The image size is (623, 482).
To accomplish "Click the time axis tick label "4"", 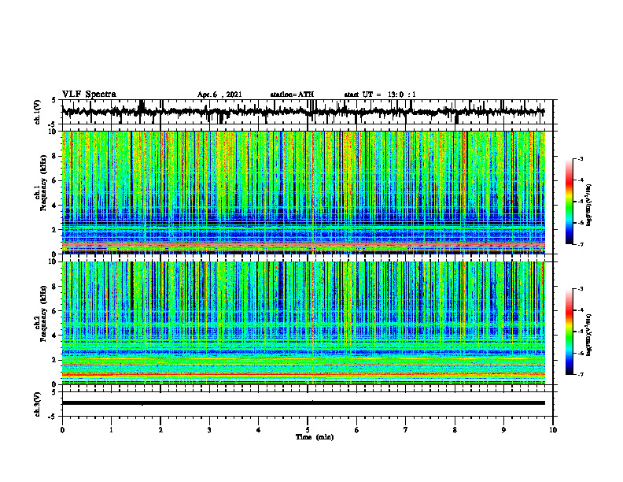I will tap(259, 430).
